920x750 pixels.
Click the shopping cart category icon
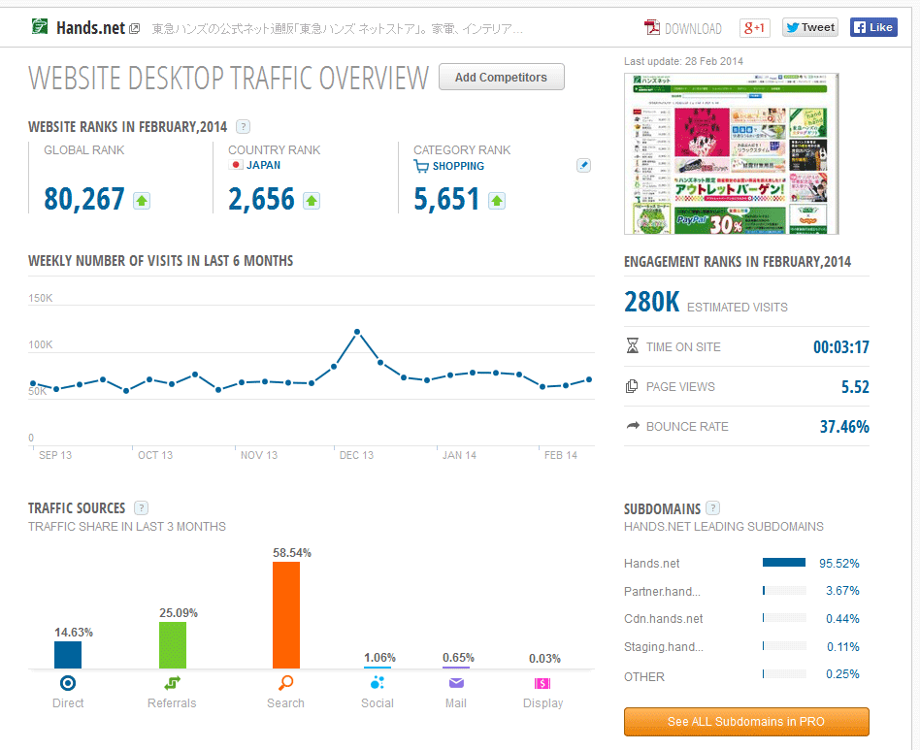point(421,167)
